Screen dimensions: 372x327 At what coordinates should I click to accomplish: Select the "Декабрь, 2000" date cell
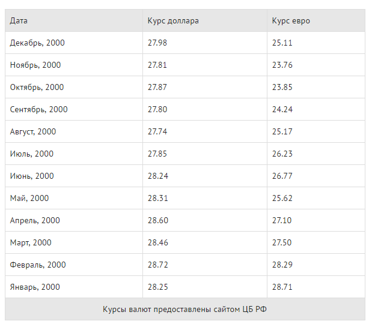[x=37, y=43]
